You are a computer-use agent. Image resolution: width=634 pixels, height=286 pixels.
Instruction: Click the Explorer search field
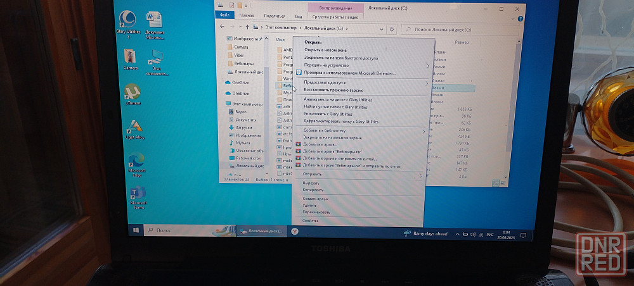(460, 30)
